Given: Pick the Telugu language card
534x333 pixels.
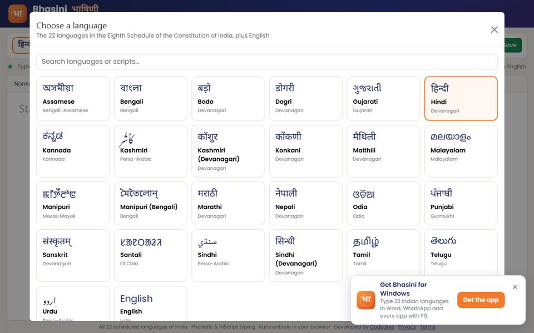Looking at the screenshot, I should 461,252.
